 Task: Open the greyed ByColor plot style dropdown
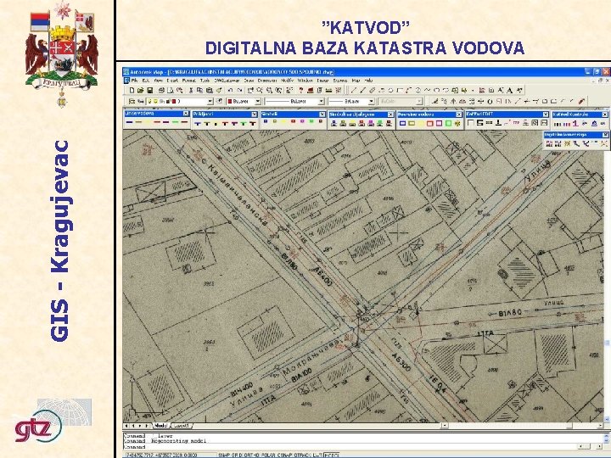pos(419,101)
